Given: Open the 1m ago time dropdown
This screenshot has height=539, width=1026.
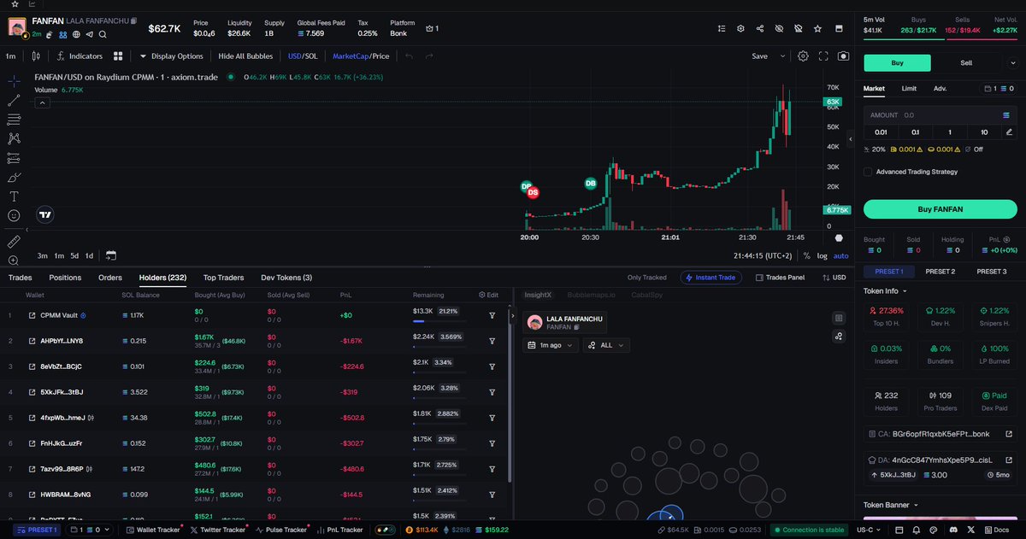Looking at the screenshot, I should click(x=551, y=345).
